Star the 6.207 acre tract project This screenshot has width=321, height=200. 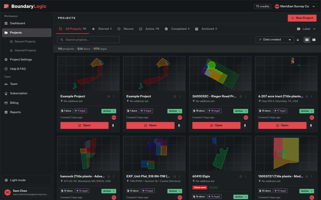[307, 97]
